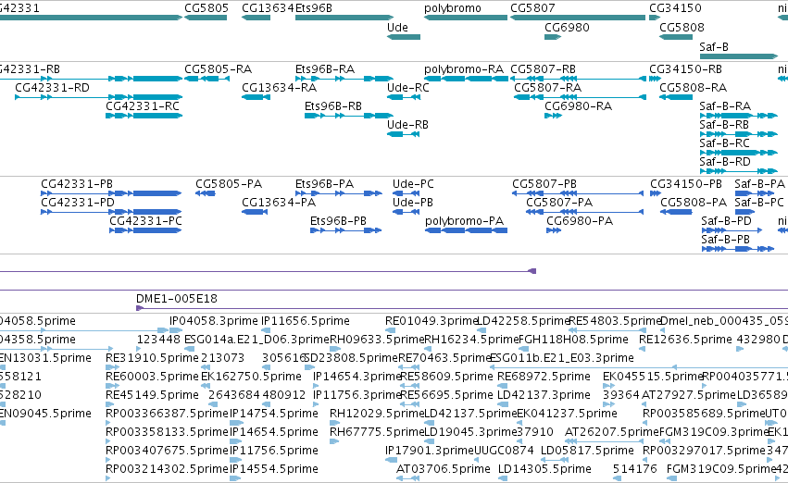
Task: Click transcript Saf-B-RC label
Action: [x=725, y=143]
